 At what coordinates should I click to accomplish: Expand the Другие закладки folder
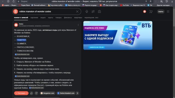[164, 5]
